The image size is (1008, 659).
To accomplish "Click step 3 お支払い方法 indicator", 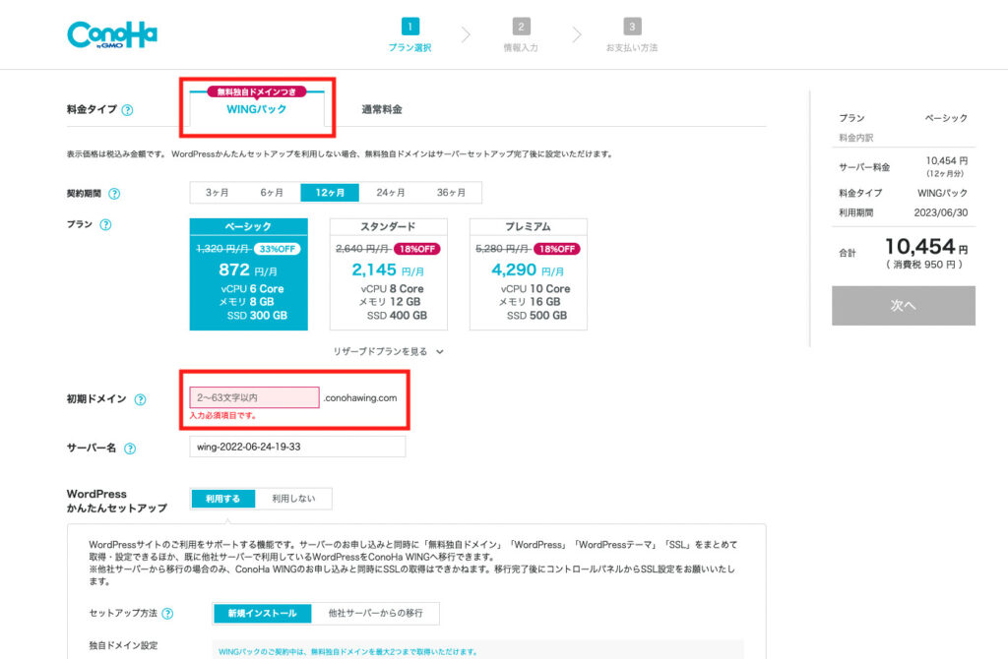I will [x=632, y=34].
